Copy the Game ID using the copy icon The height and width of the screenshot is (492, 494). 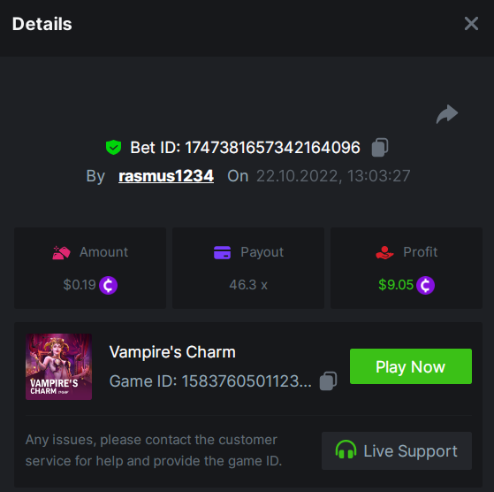click(328, 381)
